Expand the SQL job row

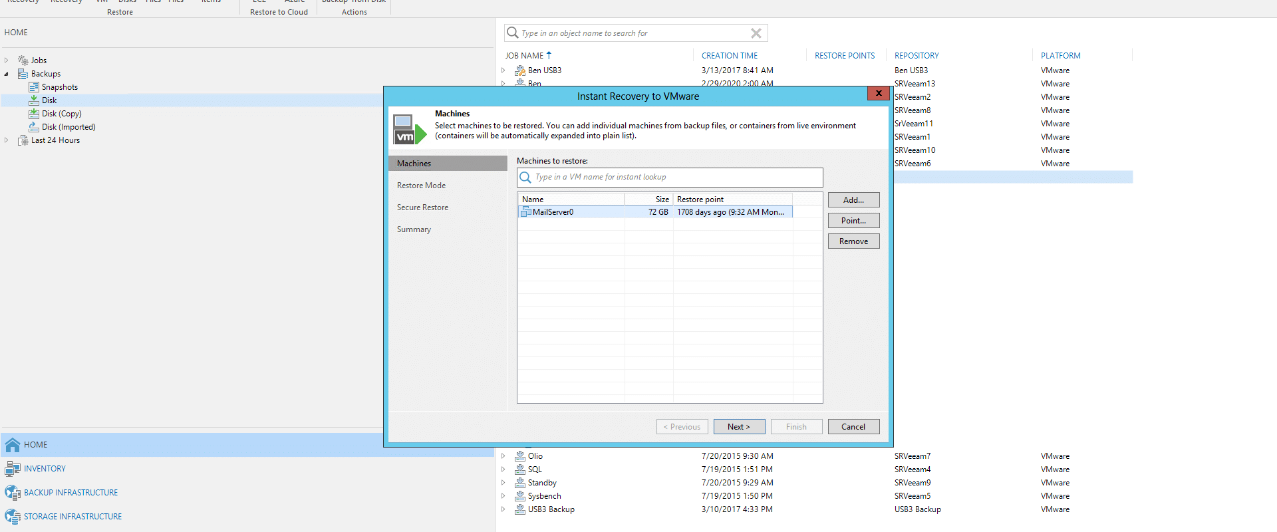tap(503, 469)
